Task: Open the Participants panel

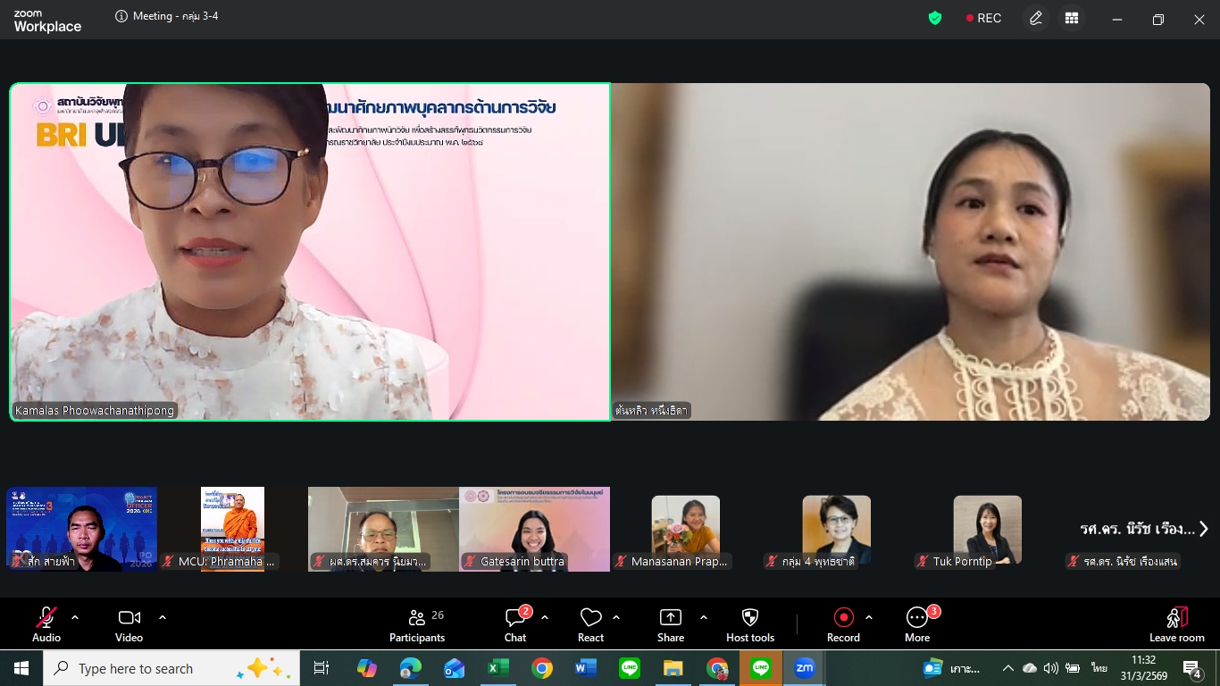Action: coord(416,624)
